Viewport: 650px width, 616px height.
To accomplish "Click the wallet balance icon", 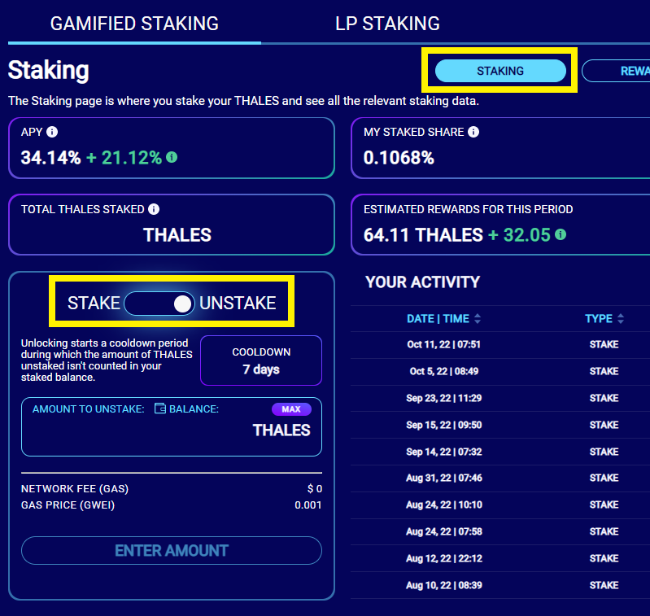I will point(160,408).
